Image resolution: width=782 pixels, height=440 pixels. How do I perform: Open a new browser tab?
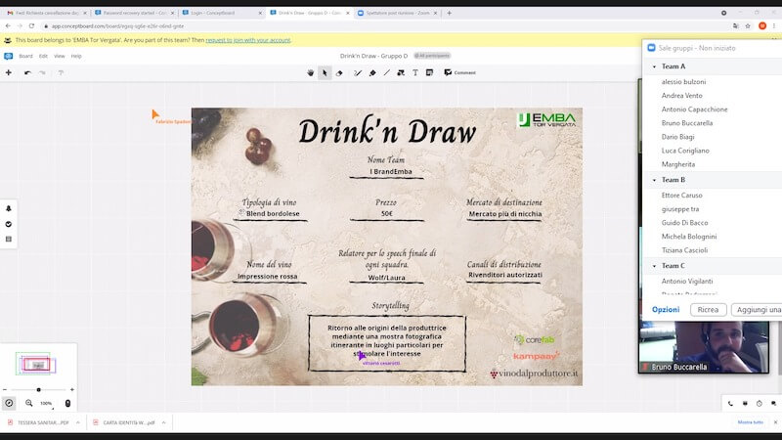tap(449, 13)
